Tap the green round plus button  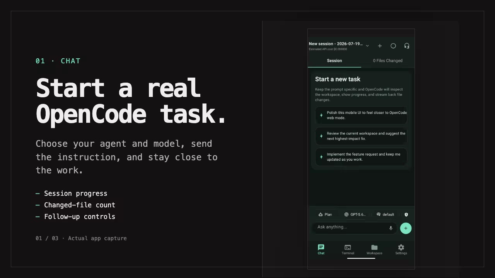[406, 228]
